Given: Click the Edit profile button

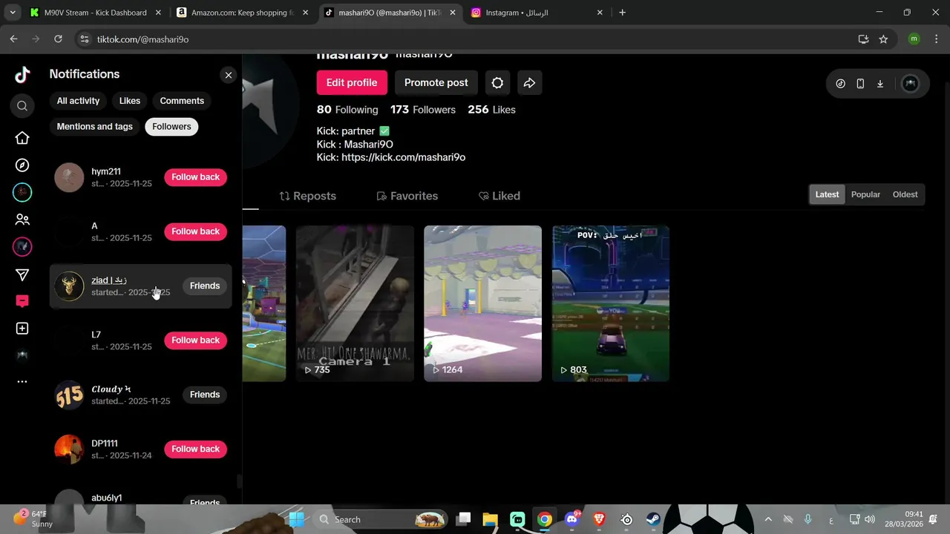Looking at the screenshot, I should click(352, 82).
